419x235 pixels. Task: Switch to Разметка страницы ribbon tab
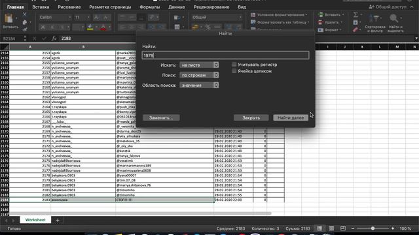110,7
